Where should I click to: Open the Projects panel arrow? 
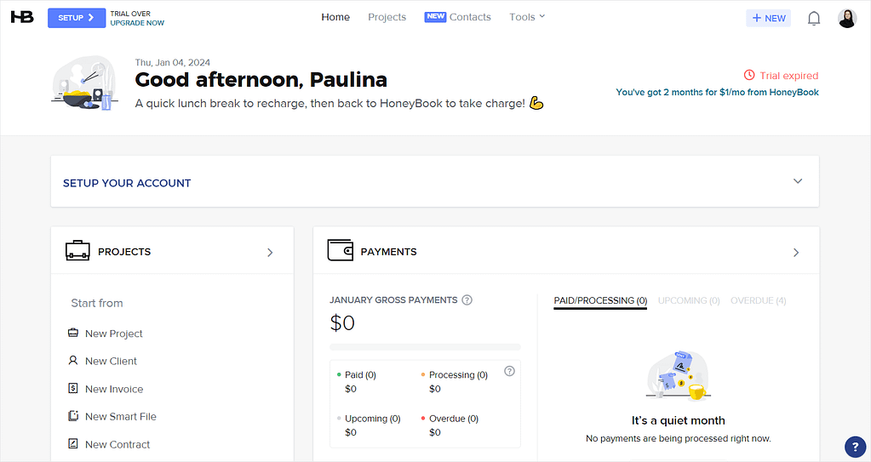point(270,253)
